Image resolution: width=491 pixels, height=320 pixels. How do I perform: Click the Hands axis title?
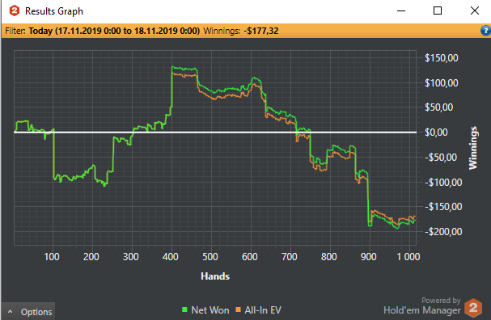tap(215, 276)
